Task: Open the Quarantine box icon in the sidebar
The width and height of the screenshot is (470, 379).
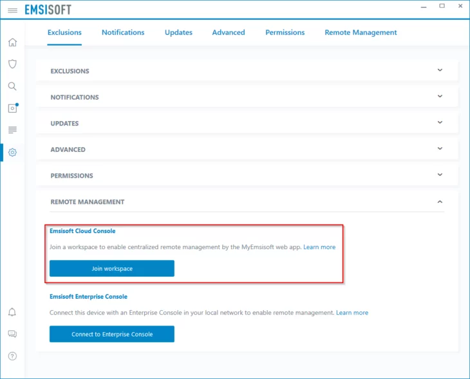Action: pyautogui.click(x=13, y=108)
